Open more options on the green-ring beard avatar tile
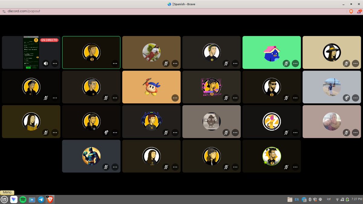Screen dimensions: 363x204 296,167
